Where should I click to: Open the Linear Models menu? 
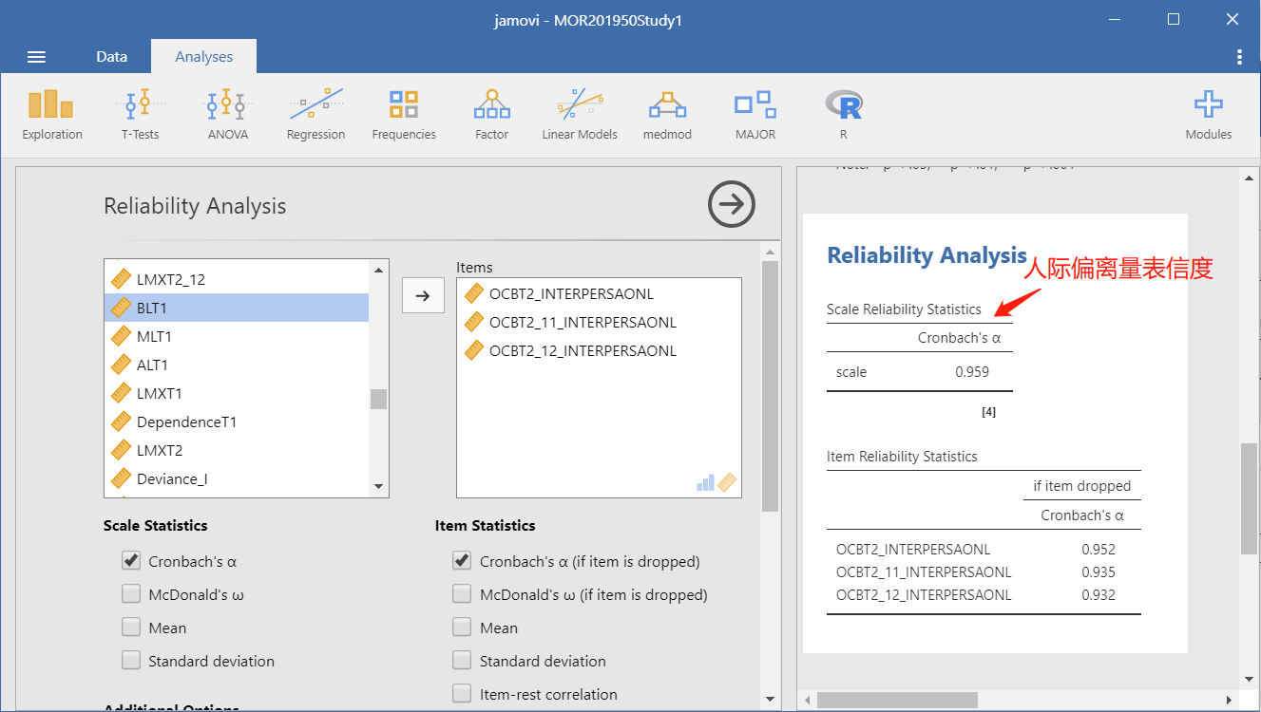(x=580, y=114)
